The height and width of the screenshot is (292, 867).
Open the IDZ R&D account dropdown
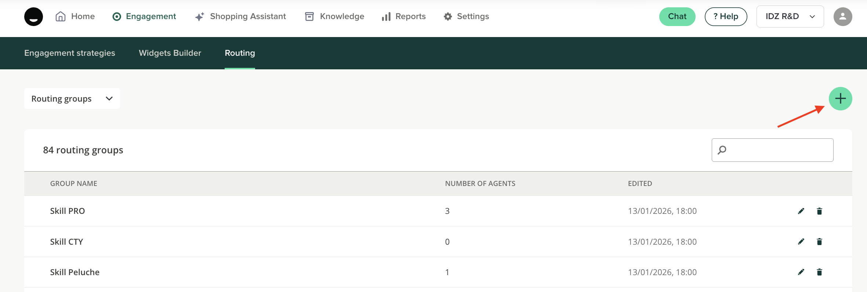790,17
